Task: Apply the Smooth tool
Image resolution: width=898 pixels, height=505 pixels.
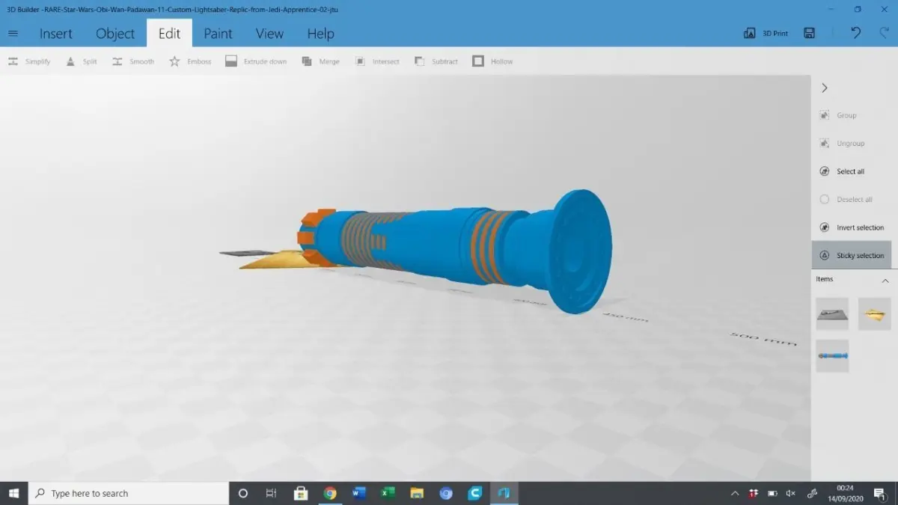Action: pyautogui.click(x=133, y=61)
